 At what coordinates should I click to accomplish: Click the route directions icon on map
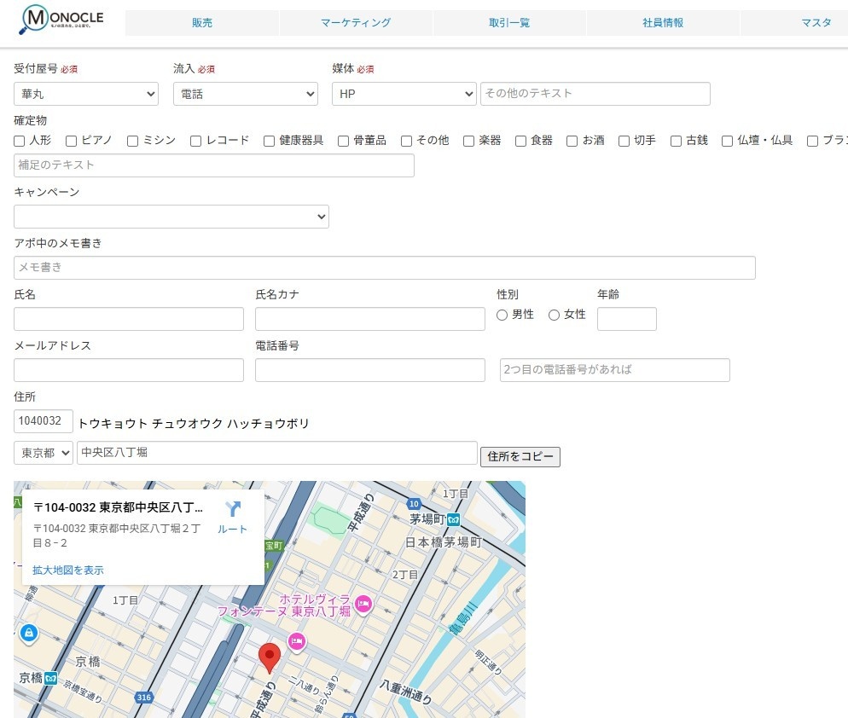[233, 510]
